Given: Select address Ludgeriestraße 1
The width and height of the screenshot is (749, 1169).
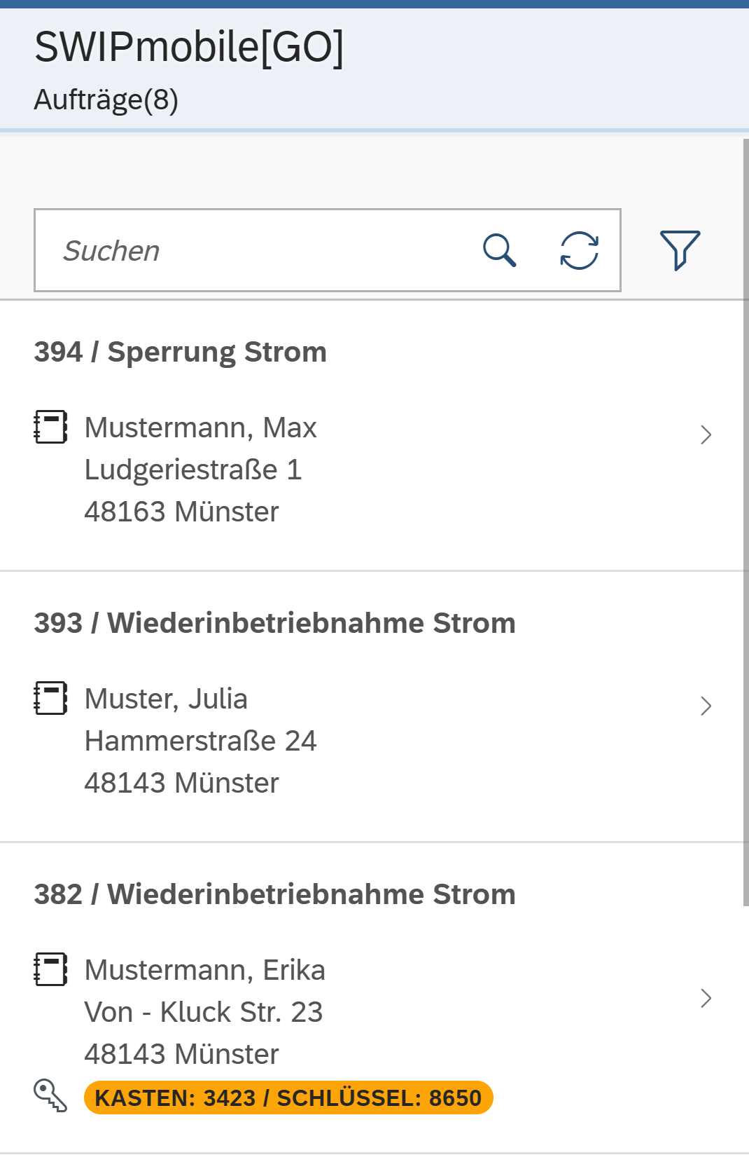Looking at the screenshot, I should point(193,470).
